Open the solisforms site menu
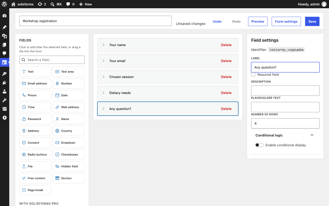This screenshot has width=329, height=206. coord(23,4)
